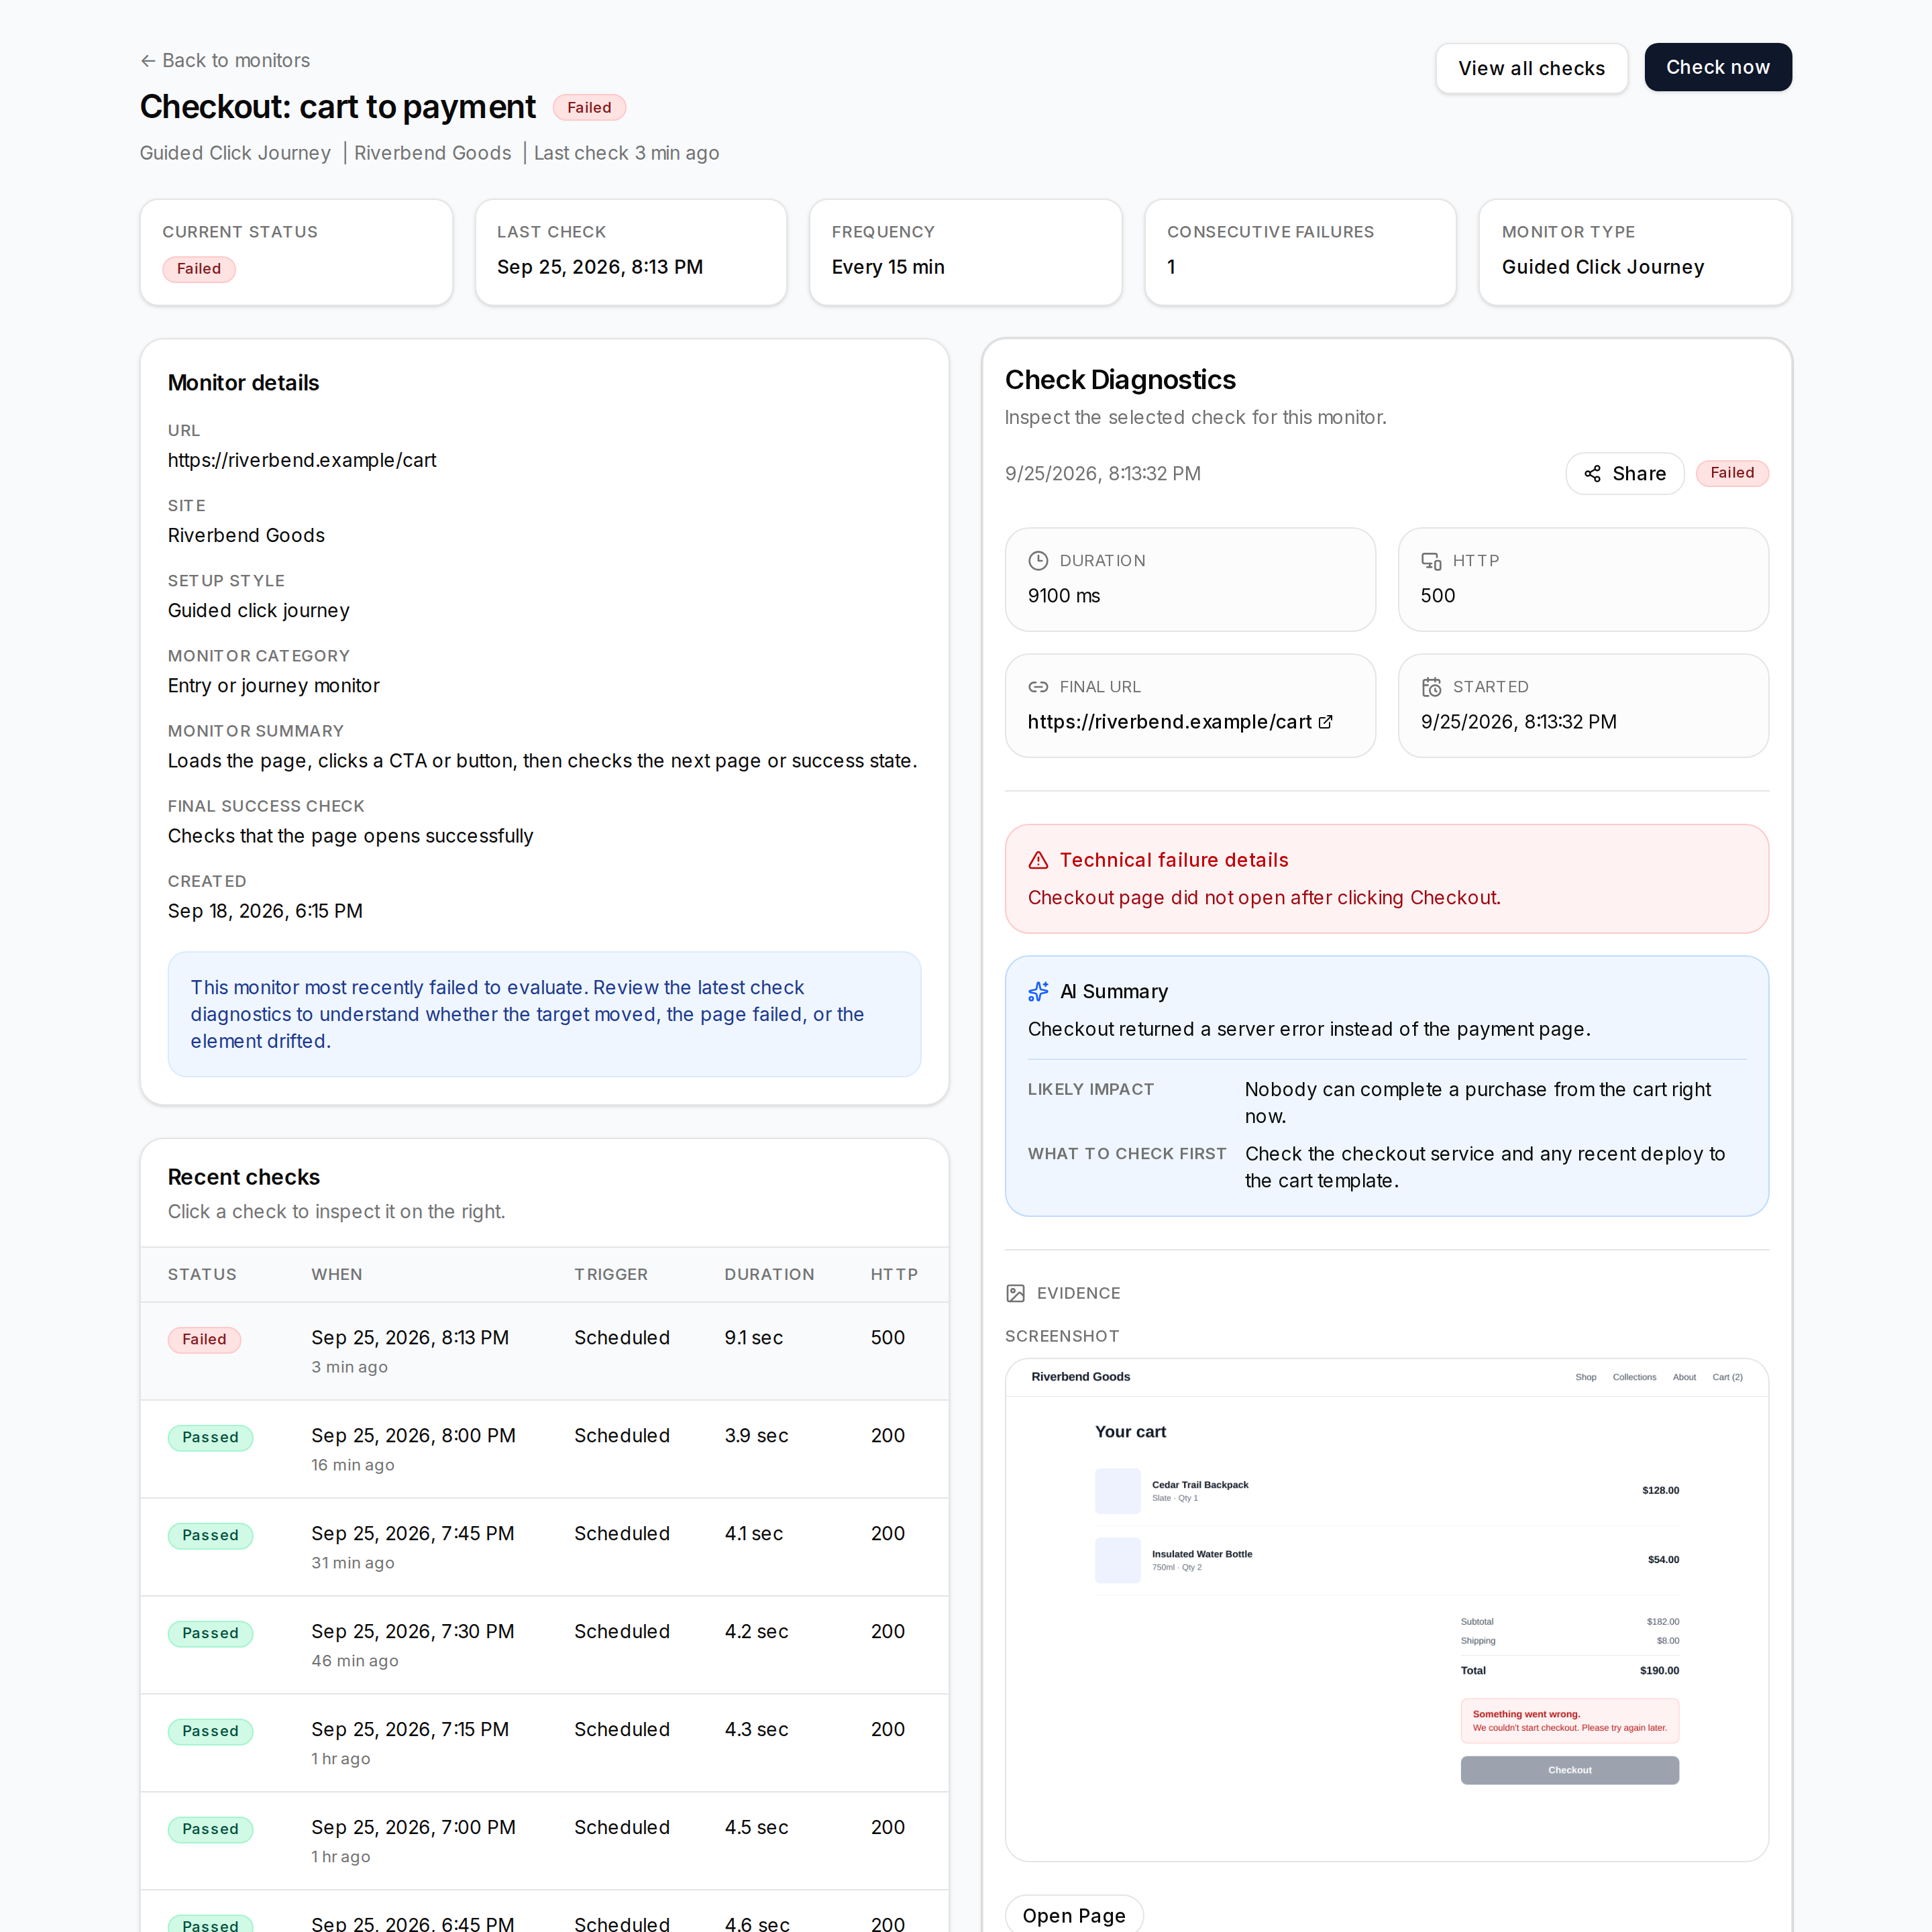
Task: Click the 'Guided Click Journey' monitor type value
Action: point(1603,267)
